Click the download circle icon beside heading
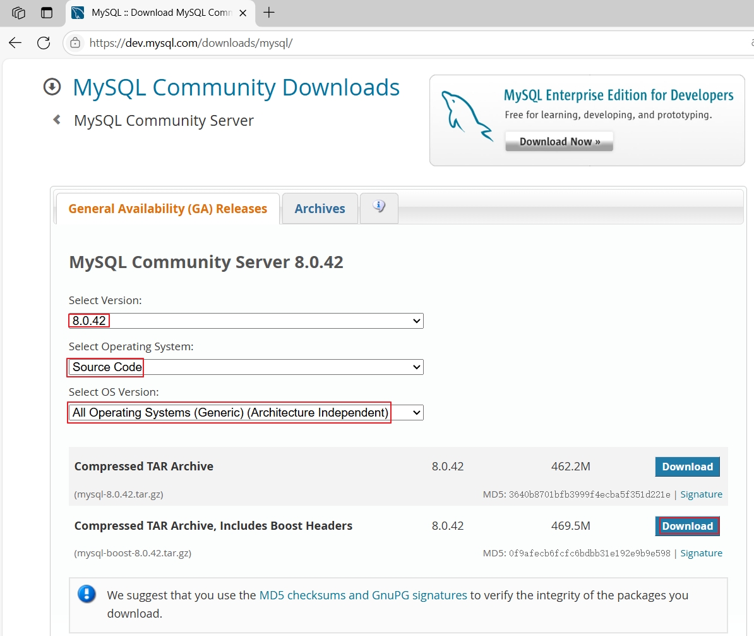Screen dimensions: 754x636 (52, 87)
